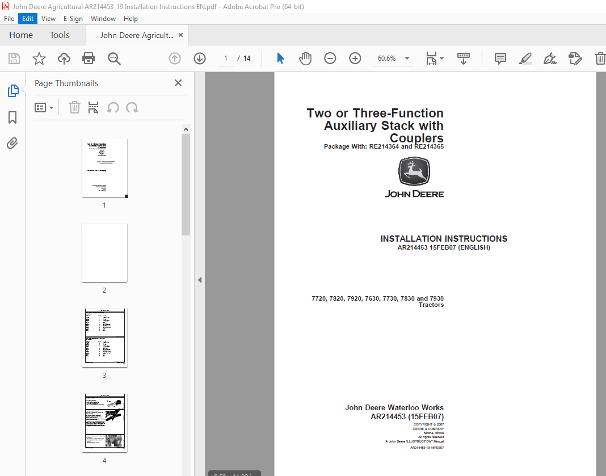Collapse the navigation pane arrow
The width and height of the screenshot is (606, 476).
(200, 280)
